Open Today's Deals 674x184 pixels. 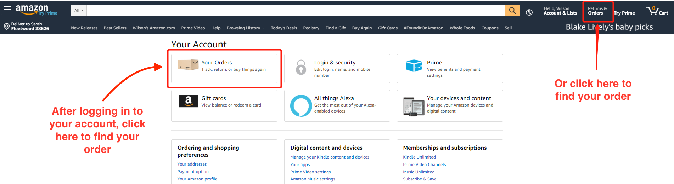tap(283, 28)
